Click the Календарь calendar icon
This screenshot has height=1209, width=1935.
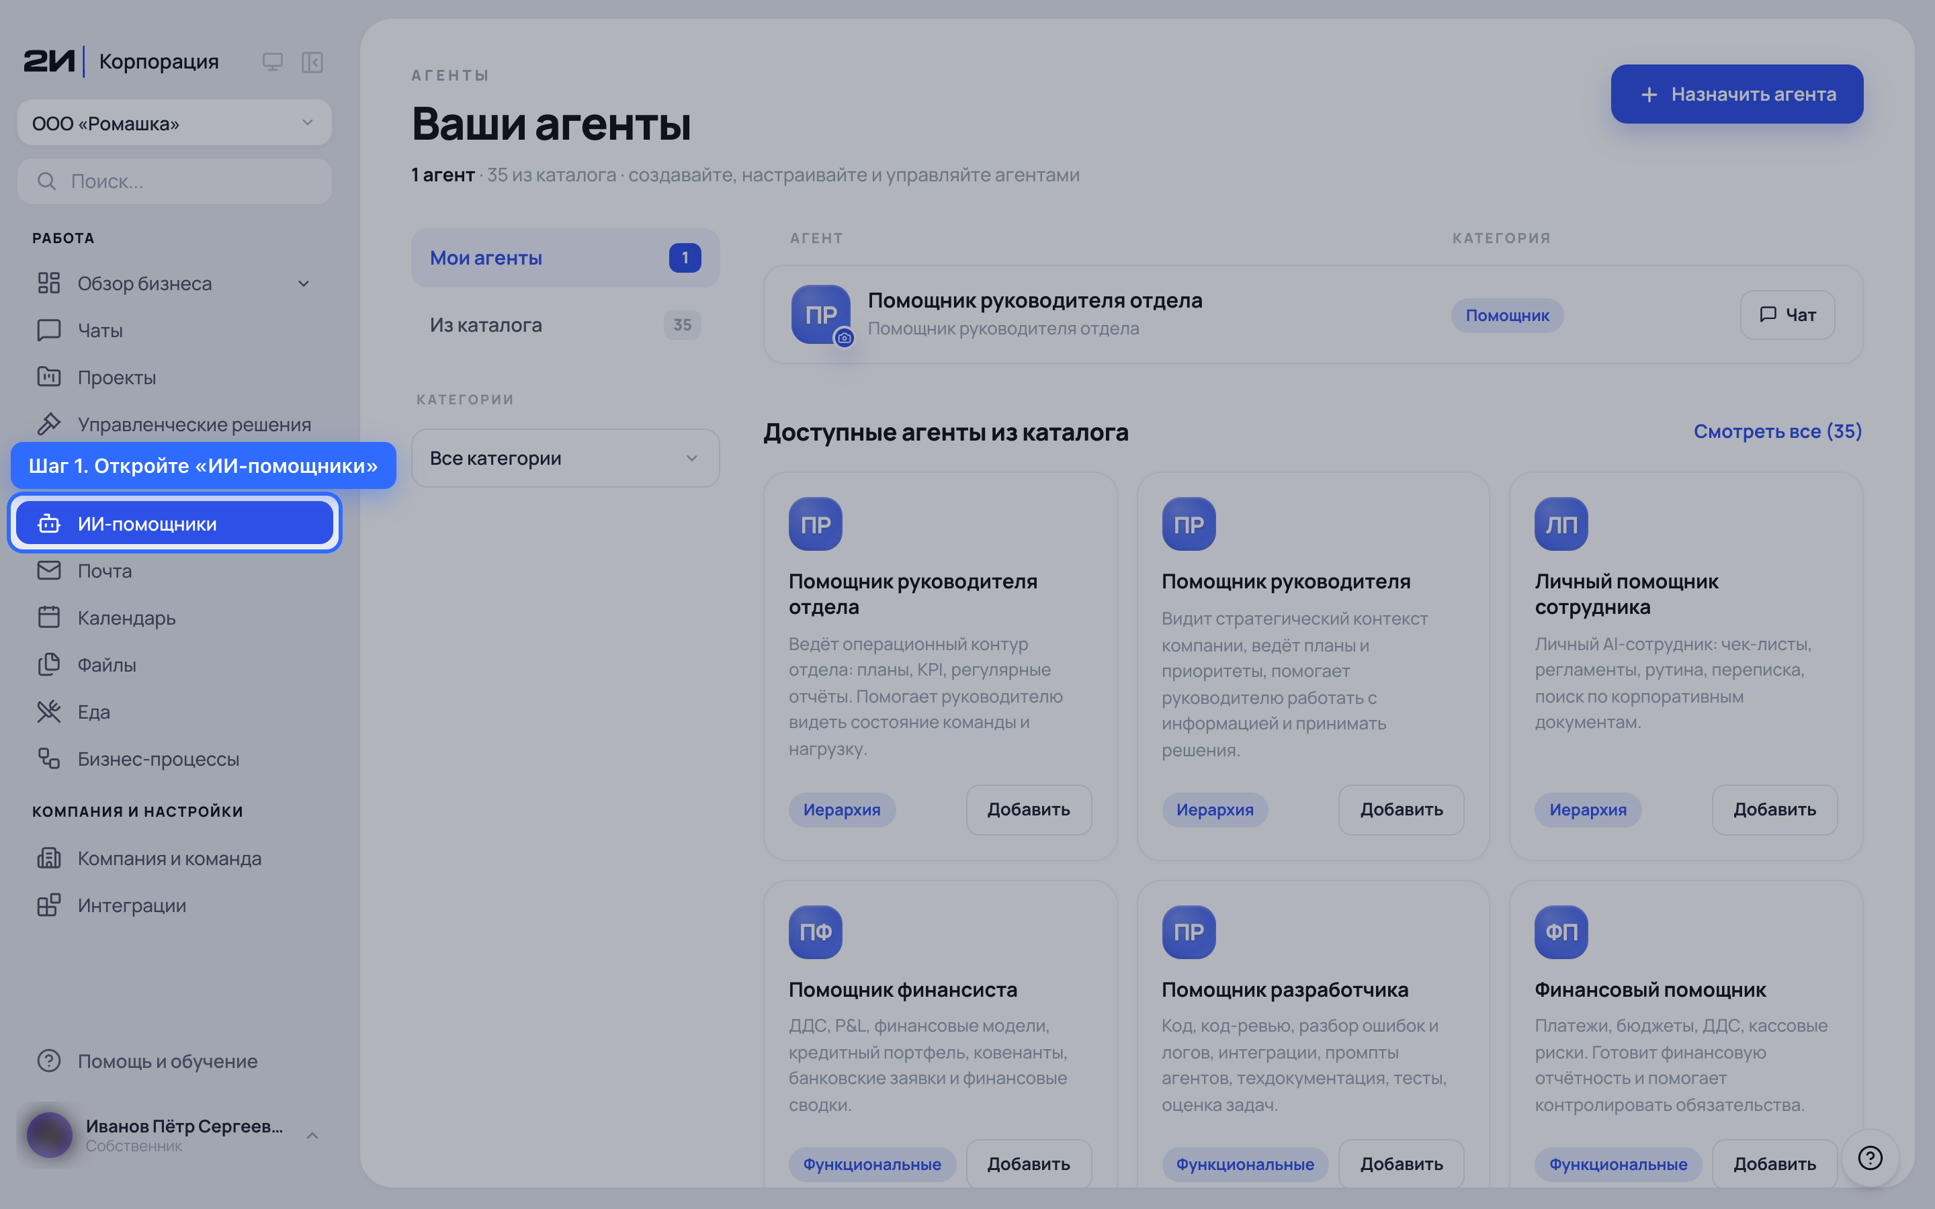pyautogui.click(x=49, y=617)
